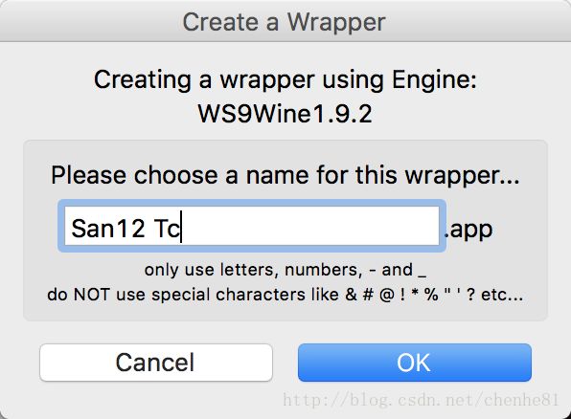Image resolution: width=571 pixels, height=419 pixels.
Task: Click the 'Create a Wrapper' title bar
Action: pyautogui.click(x=284, y=22)
